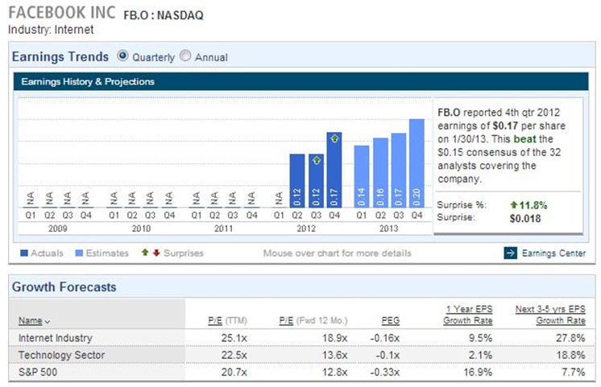601x387 pixels.
Task: Click Next 3-5 yrs EPS Growth Rate header
Action: [x=550, y=315]
